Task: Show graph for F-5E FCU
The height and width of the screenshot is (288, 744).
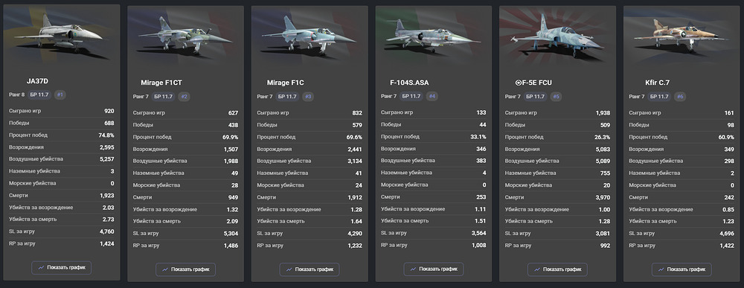Action: pyautogui.click(x=557, y=269)
